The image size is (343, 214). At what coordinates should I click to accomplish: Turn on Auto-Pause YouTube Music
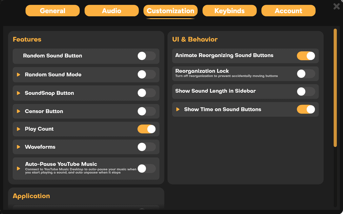(146, 168)
